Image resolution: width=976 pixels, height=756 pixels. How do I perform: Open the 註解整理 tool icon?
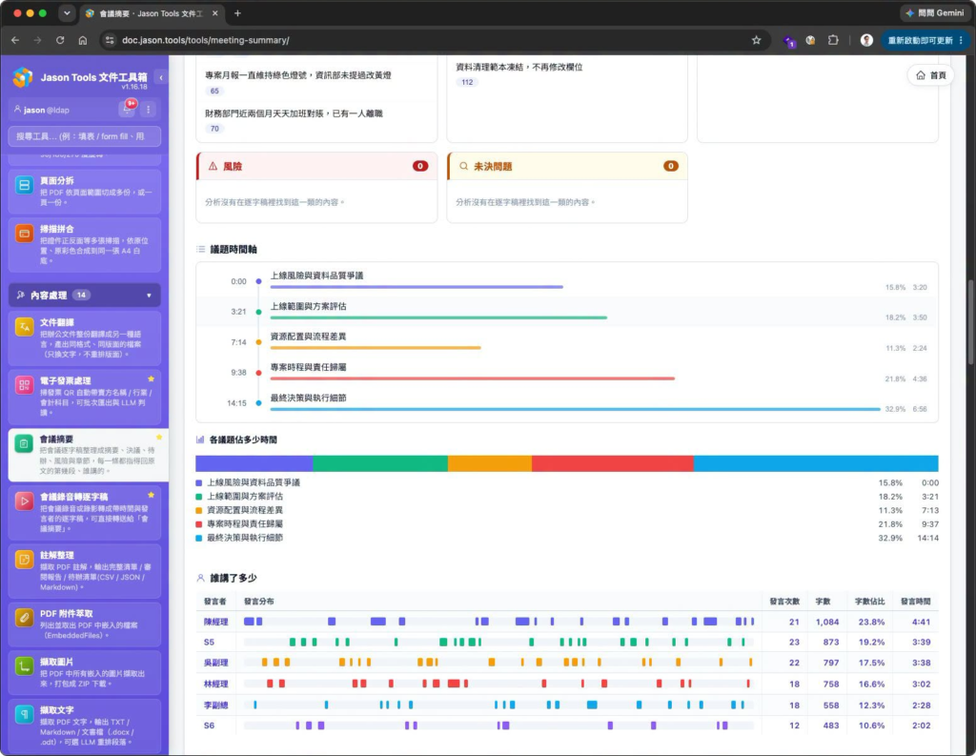point(24,560)
